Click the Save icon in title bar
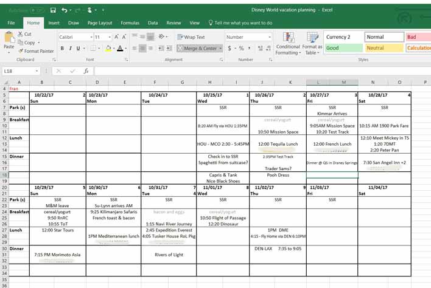This screenshot has width=431, height=288. (x=53, y=10)
